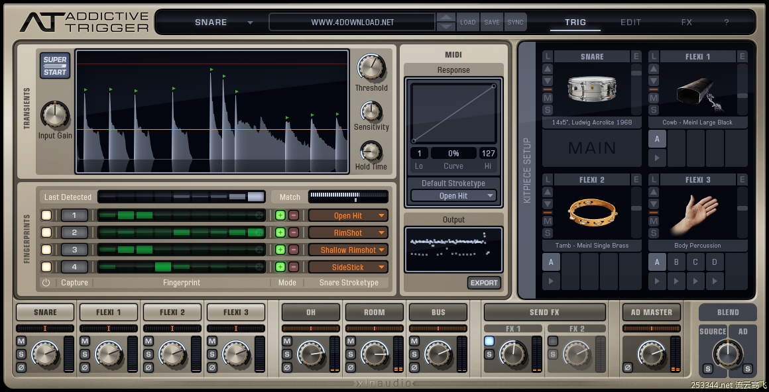Select sample slot C in FLEXI 3
Viewport: 769px width, 392px height.
695,262
